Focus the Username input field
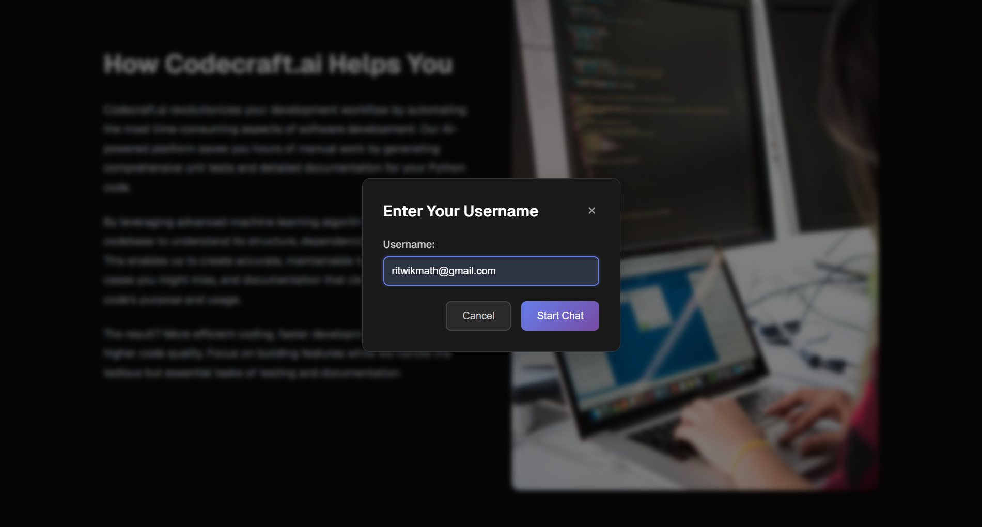Screen dimensions: 982x527 (491, 271)
